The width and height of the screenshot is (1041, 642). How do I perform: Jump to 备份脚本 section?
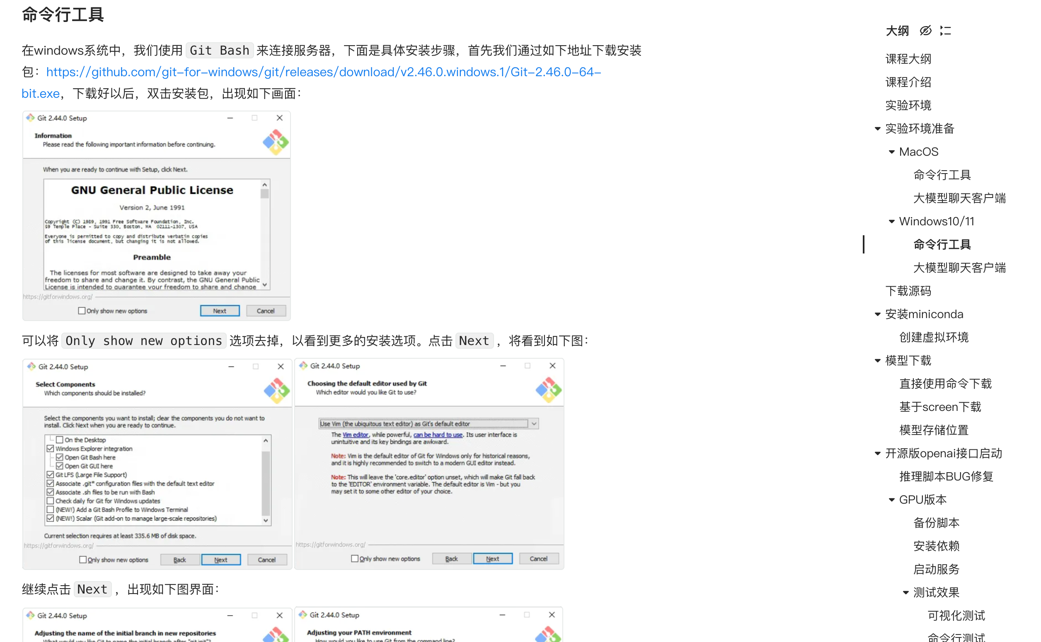936,523
